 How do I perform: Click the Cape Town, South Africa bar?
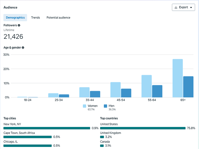(x=27, y=137)
